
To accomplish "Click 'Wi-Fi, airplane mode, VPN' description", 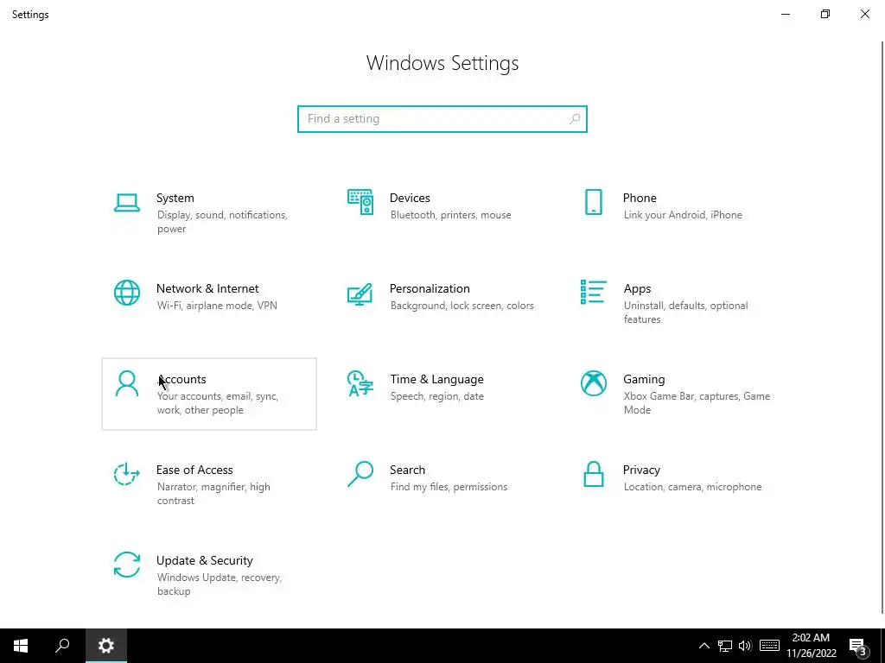I will click(217, 306).
